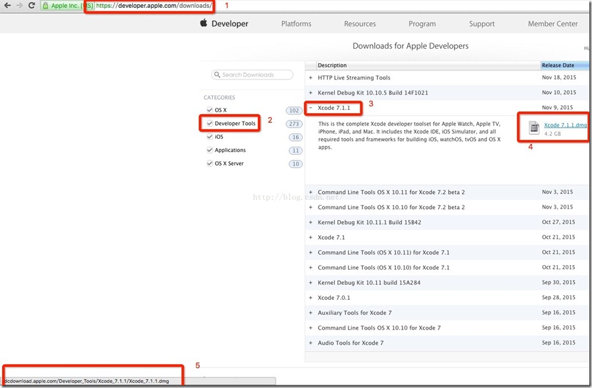The height and width of the screenshot is (388, 592).
Task: Click the browser address bar URL
Action: click(x=154, y=6)
